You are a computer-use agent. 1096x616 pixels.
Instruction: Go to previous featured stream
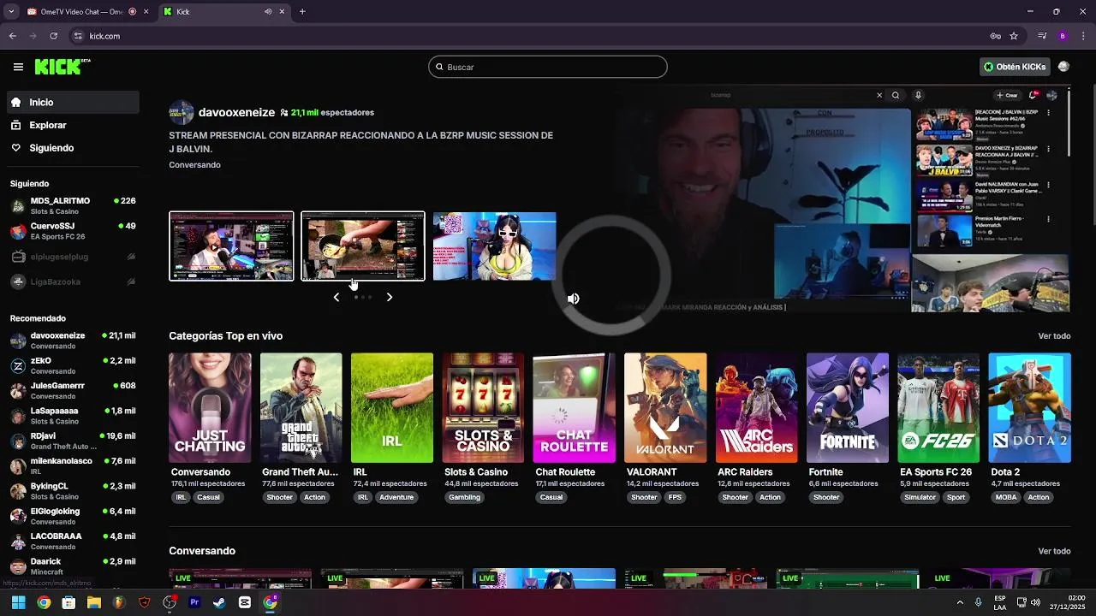(336, 297)
